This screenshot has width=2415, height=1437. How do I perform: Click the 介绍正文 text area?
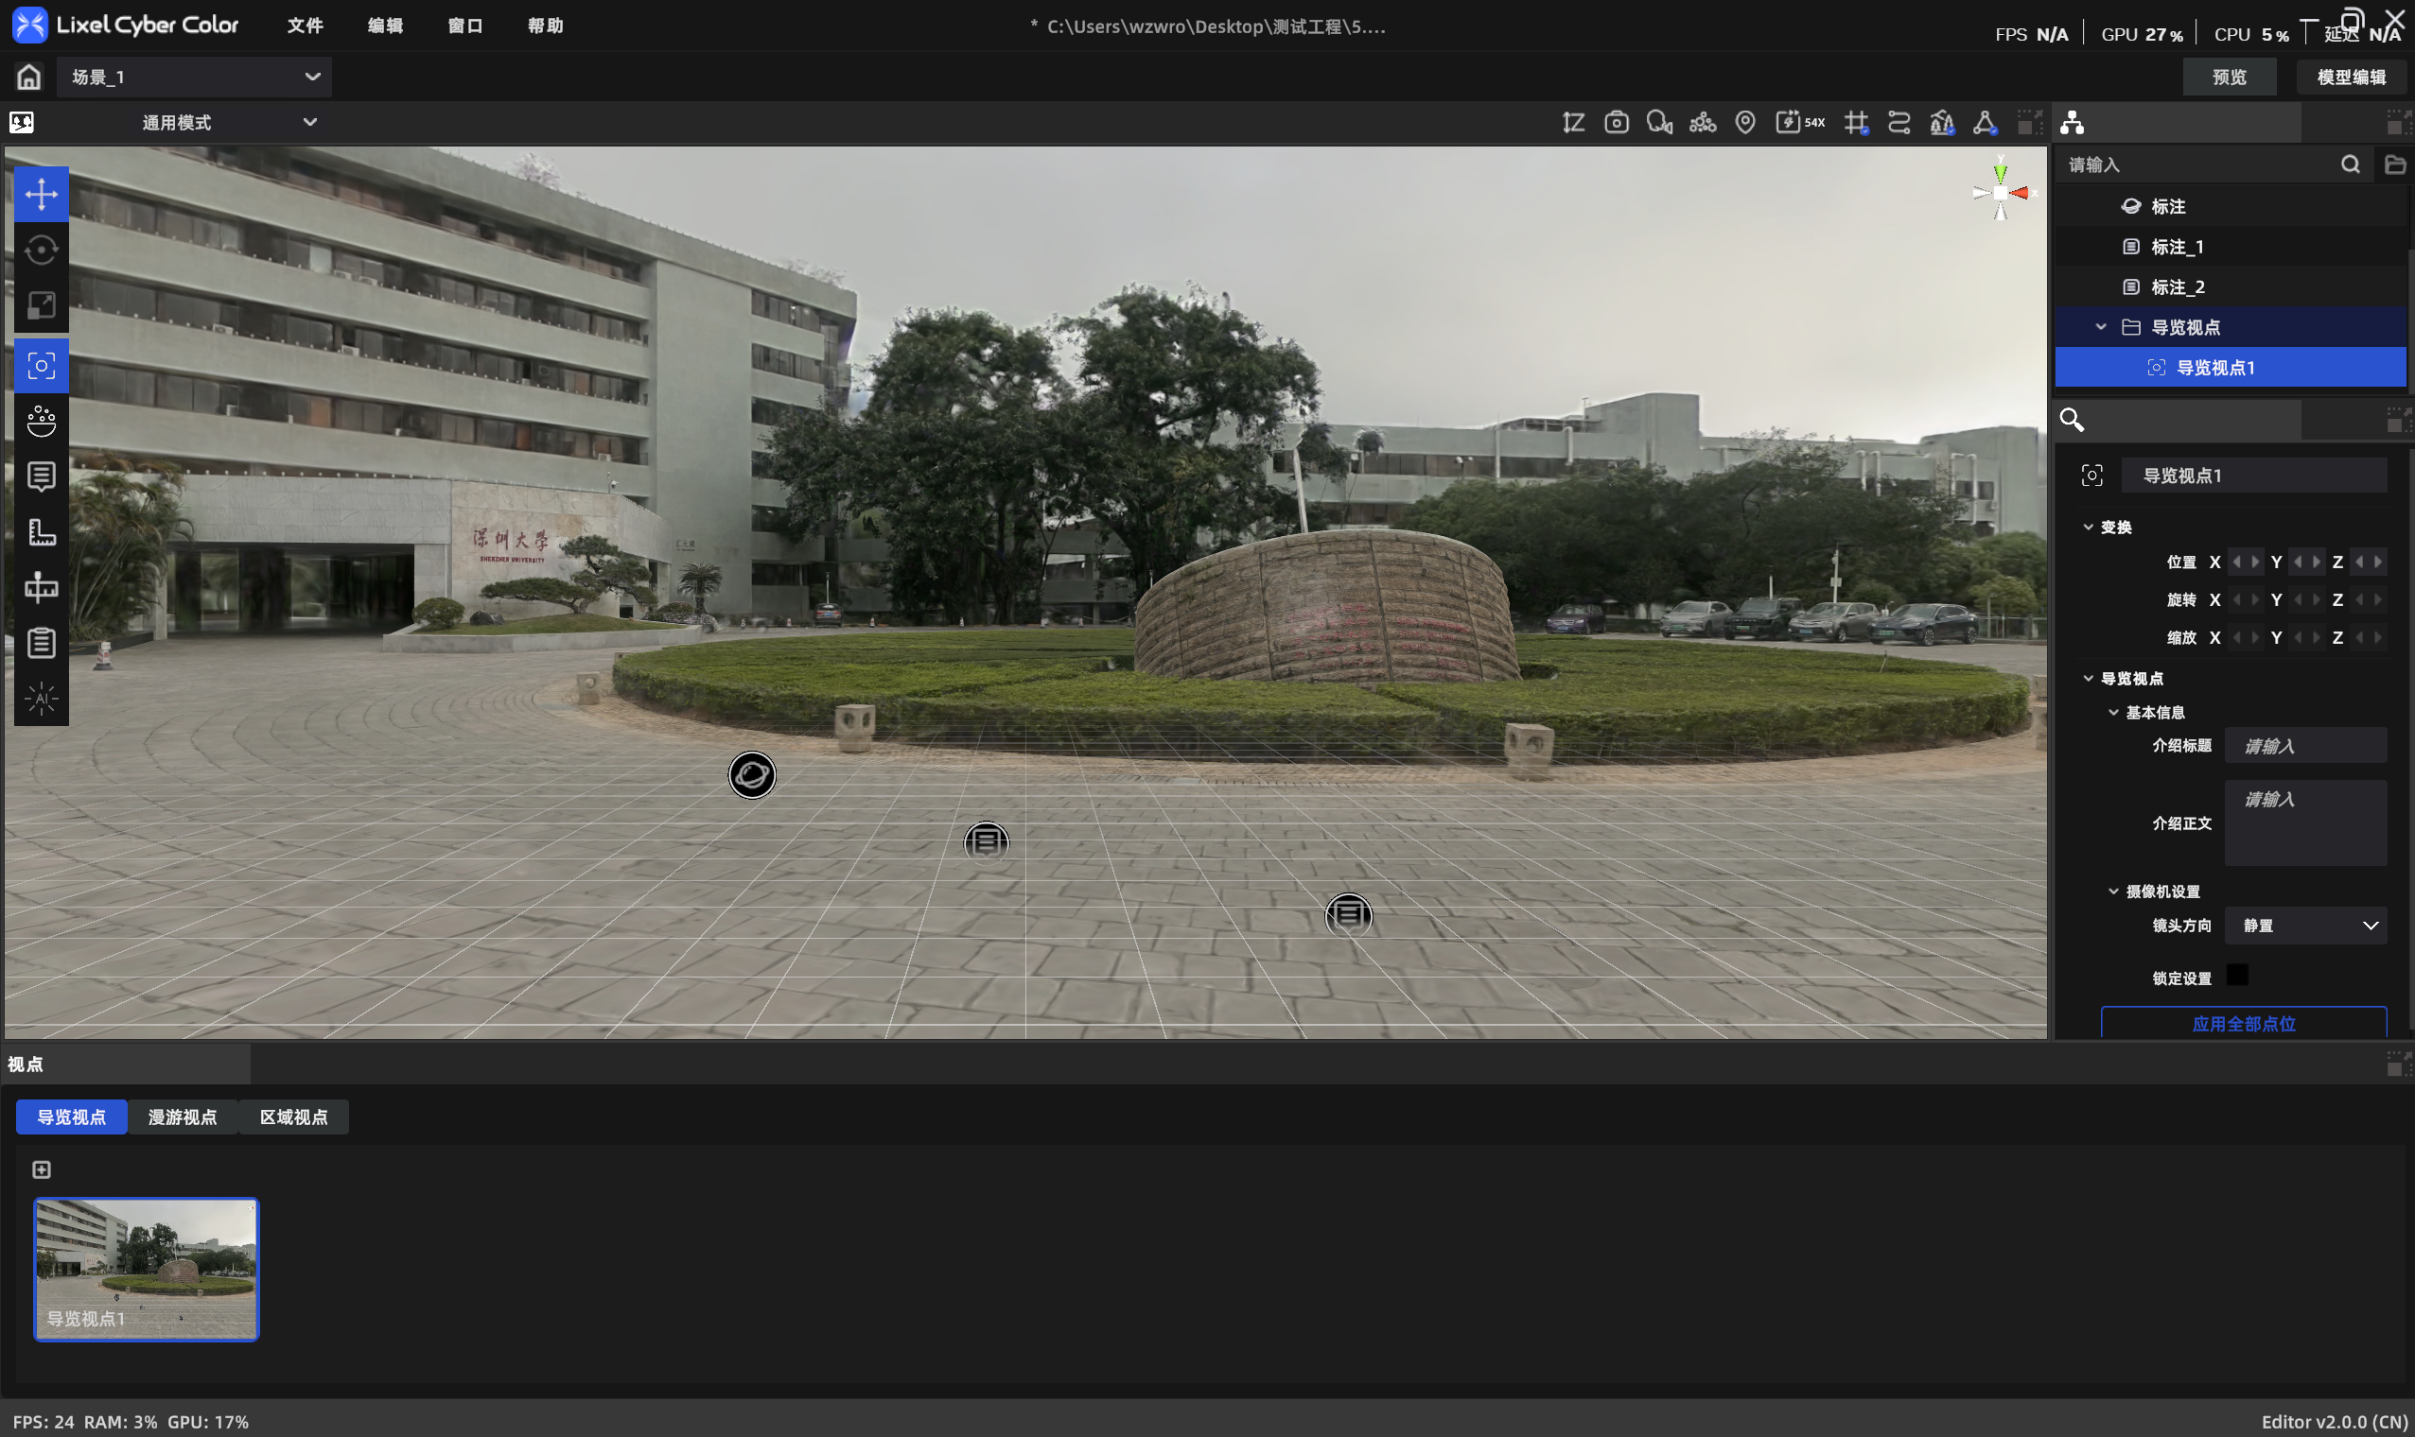point(2305,823)
